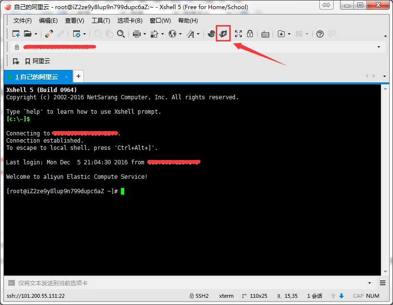Click terminal scrollbar up arrow
The image size is (393, 305).
click(x=385, y=89)
